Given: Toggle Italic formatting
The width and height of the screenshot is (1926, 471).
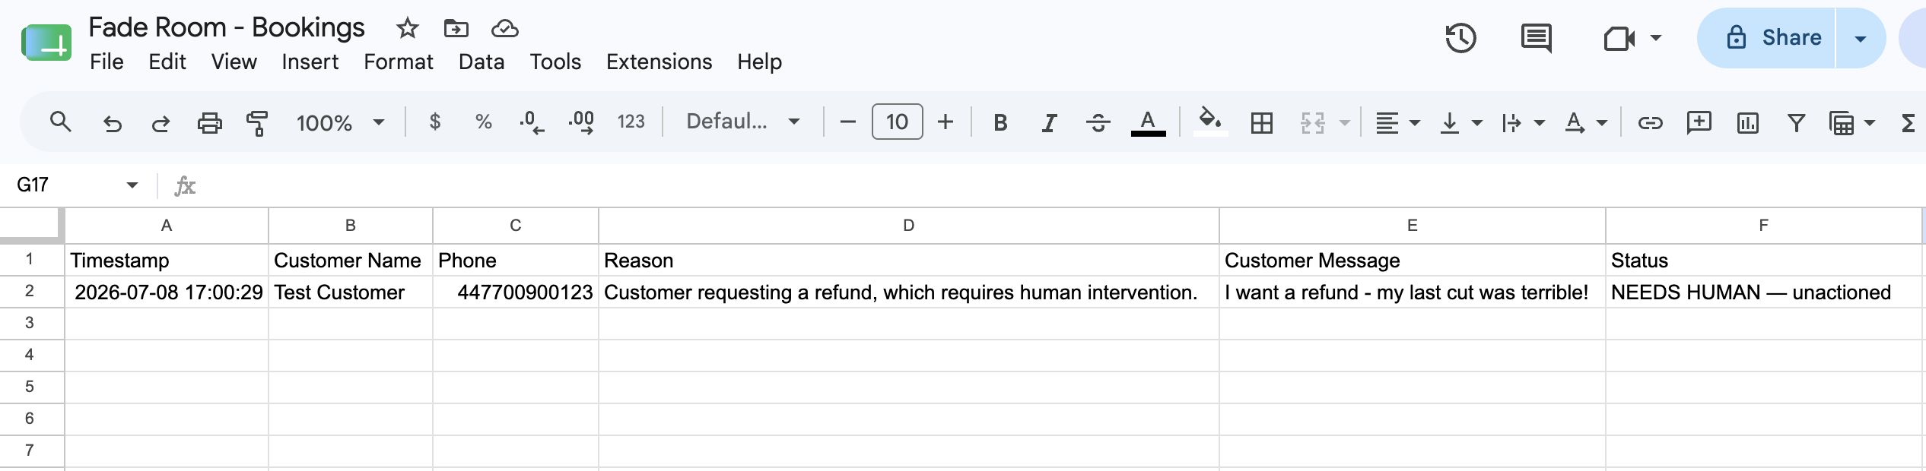Looking at the screenshot, I should coord(1049,122).
